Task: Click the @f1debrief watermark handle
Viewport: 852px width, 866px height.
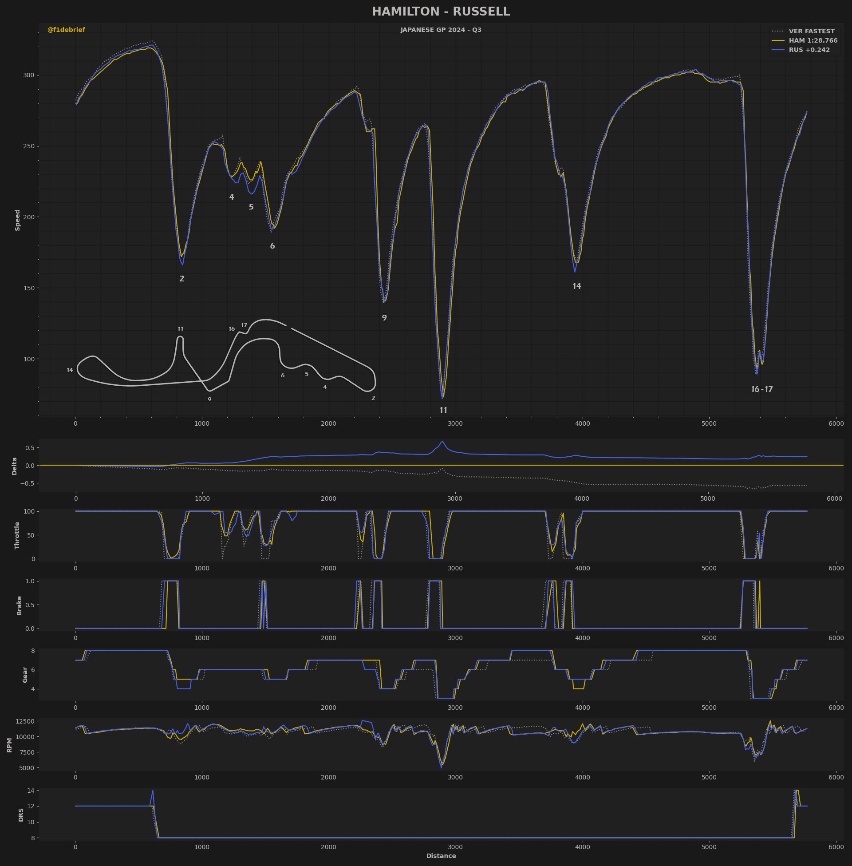Action: [x=66, y=30]
